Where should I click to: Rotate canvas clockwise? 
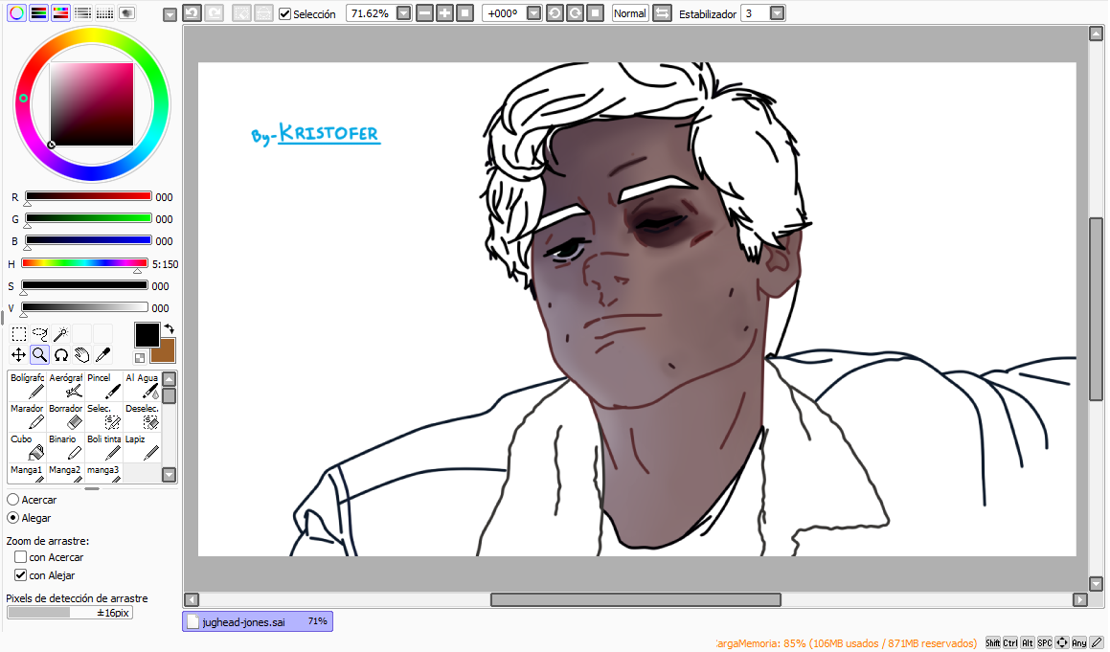575,13
